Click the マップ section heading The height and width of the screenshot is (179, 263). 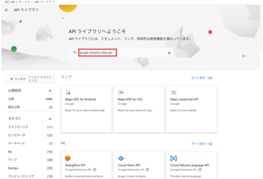(66, 77)
